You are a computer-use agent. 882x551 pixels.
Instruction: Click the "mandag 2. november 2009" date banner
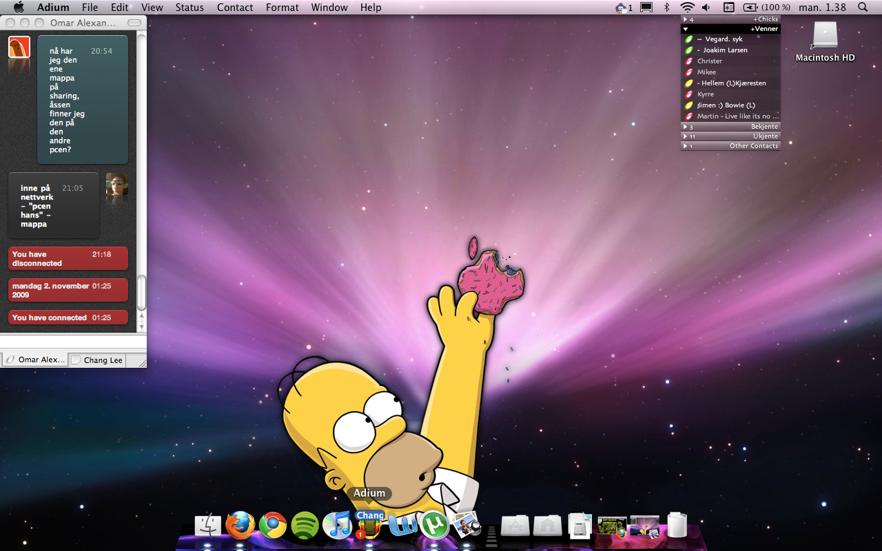pyautogui.click(x=68, y=290)
